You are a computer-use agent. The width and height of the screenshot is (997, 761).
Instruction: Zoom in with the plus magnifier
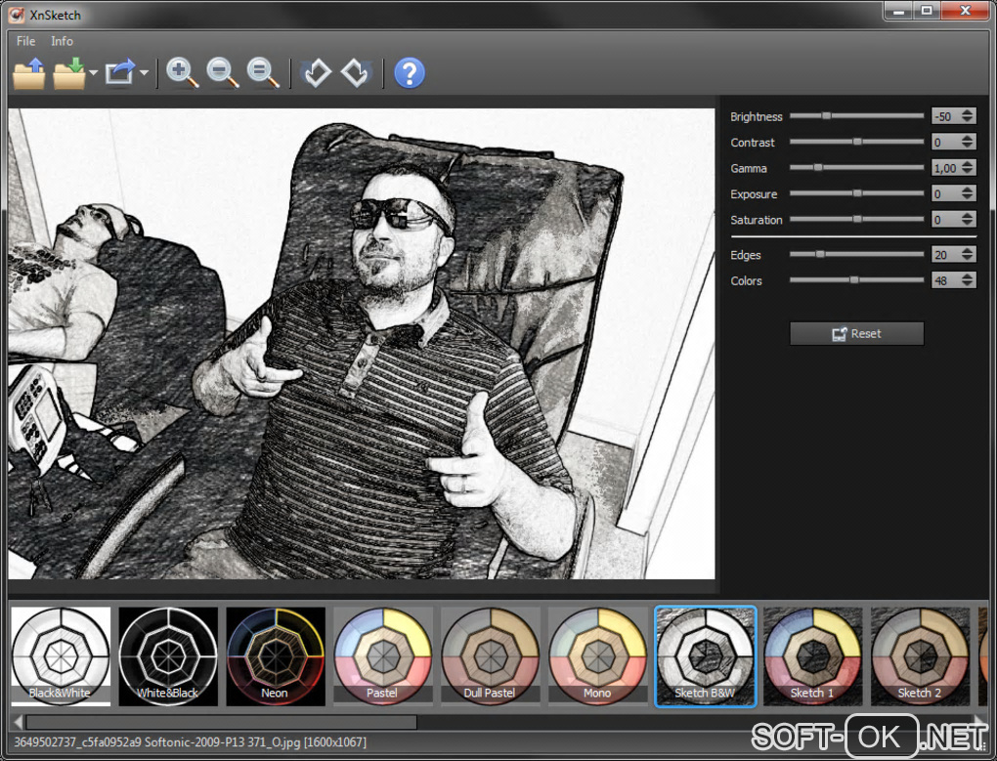pos(182,73)
